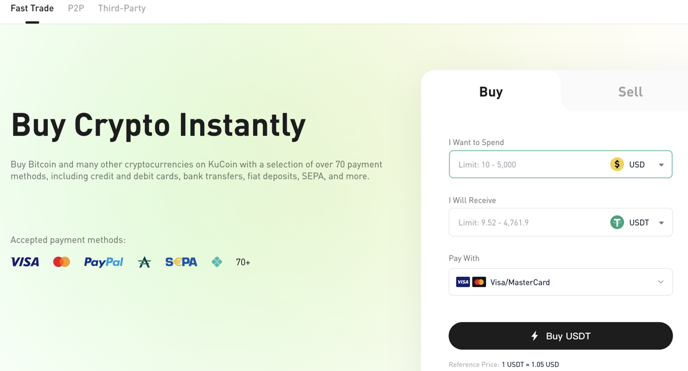
Task: Click the green USDT Tether coin icon
Action: (617, 222)
